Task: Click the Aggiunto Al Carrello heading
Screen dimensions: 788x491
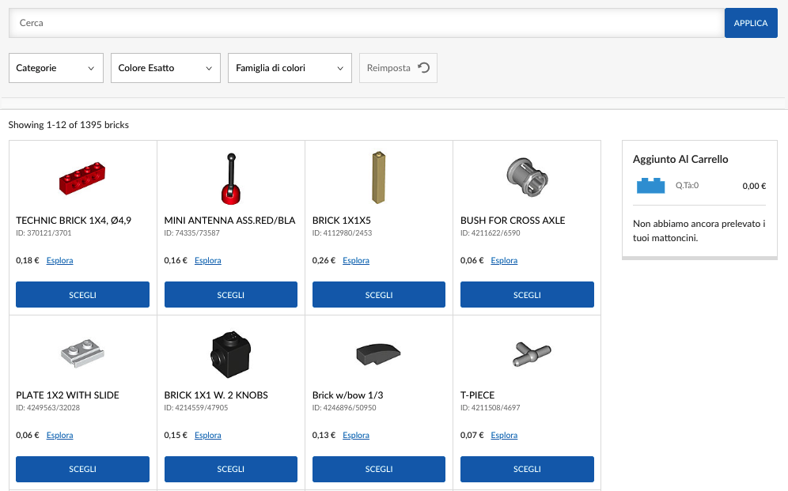Action: 680,159
